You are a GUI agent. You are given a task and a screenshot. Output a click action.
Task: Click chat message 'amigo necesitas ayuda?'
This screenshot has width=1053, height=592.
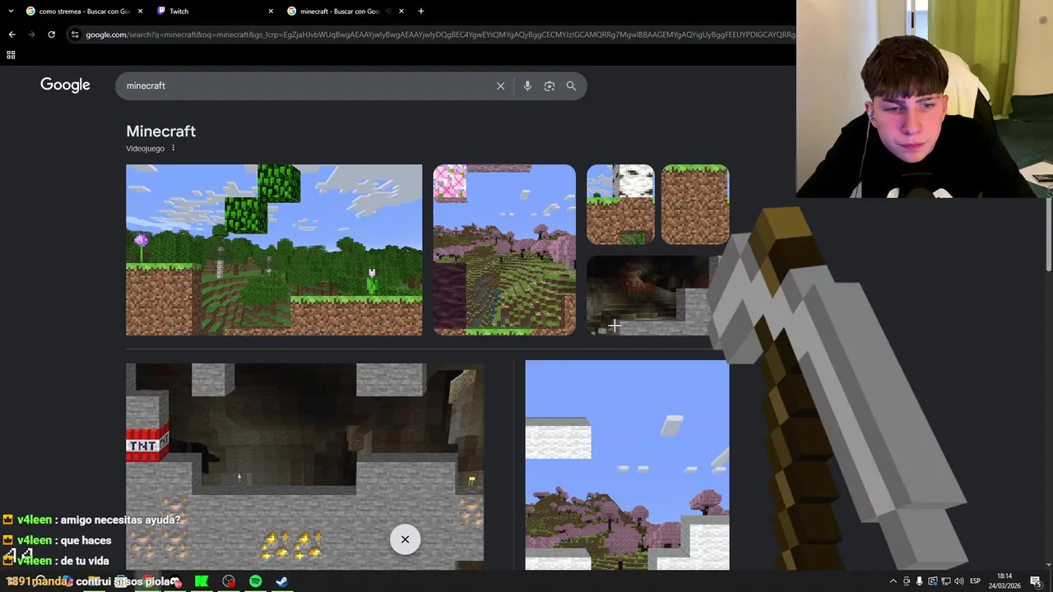[x=121, y=520]
